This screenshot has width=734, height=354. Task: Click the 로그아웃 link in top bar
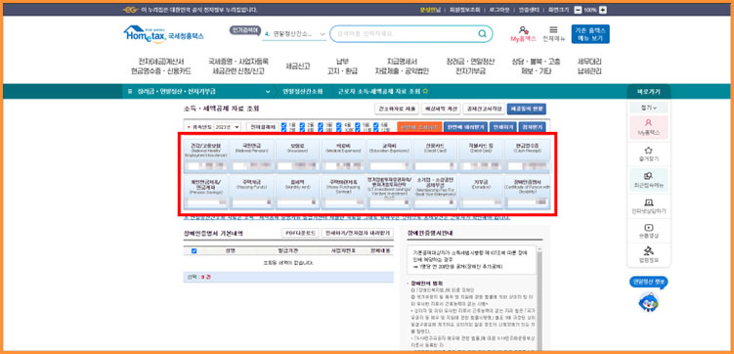coord(498,10)
